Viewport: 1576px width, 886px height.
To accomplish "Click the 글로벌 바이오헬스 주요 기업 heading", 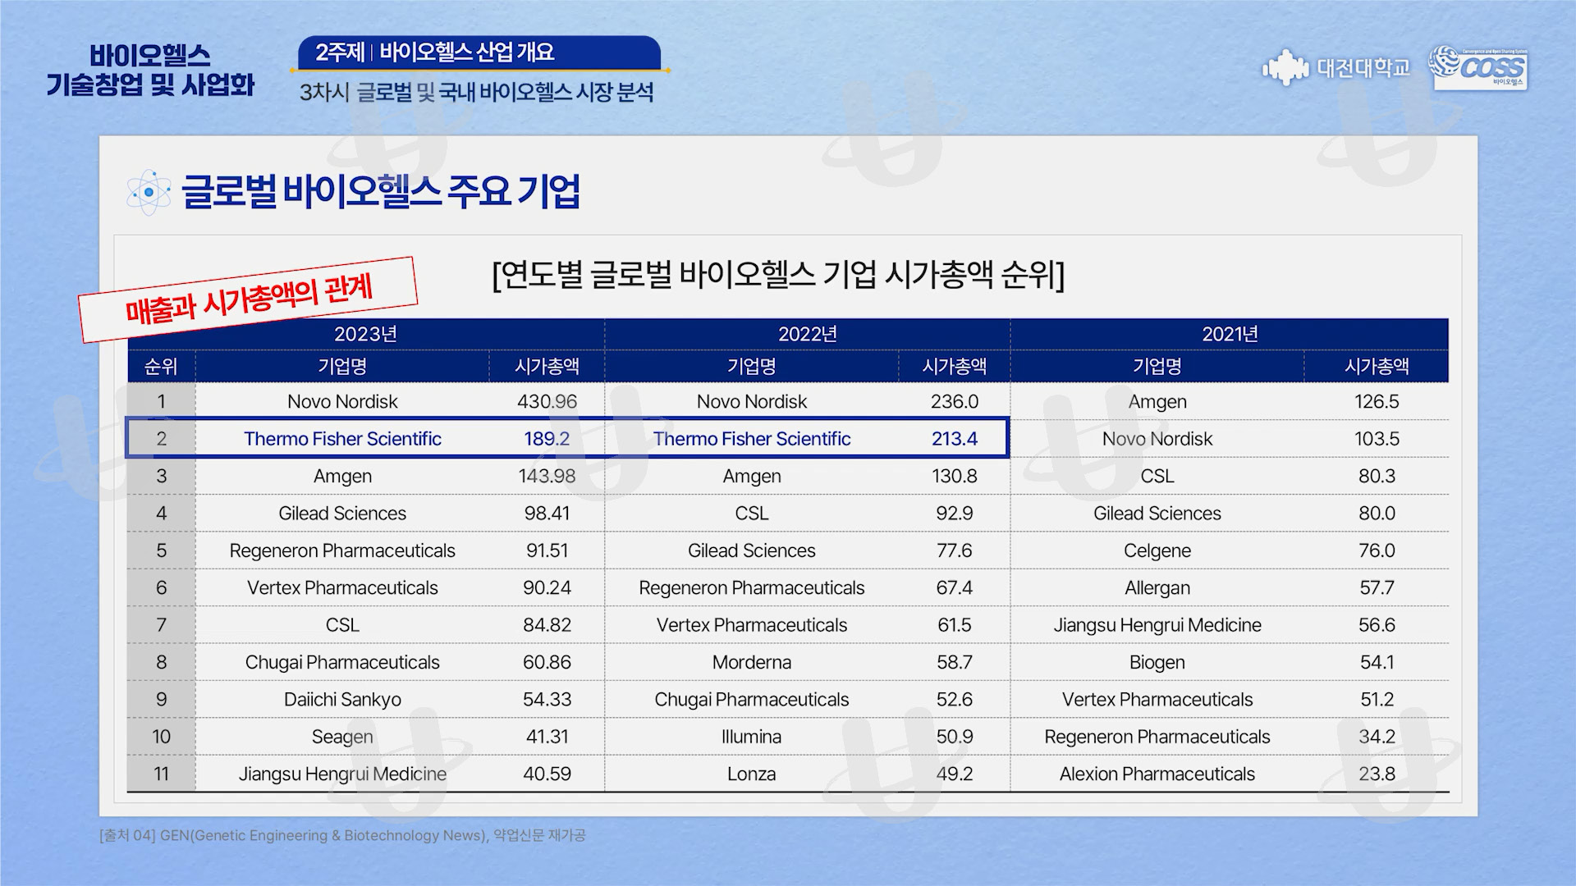I will pos(379,192).
